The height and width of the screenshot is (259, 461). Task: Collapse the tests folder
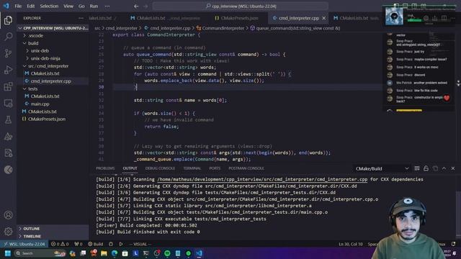53,88
